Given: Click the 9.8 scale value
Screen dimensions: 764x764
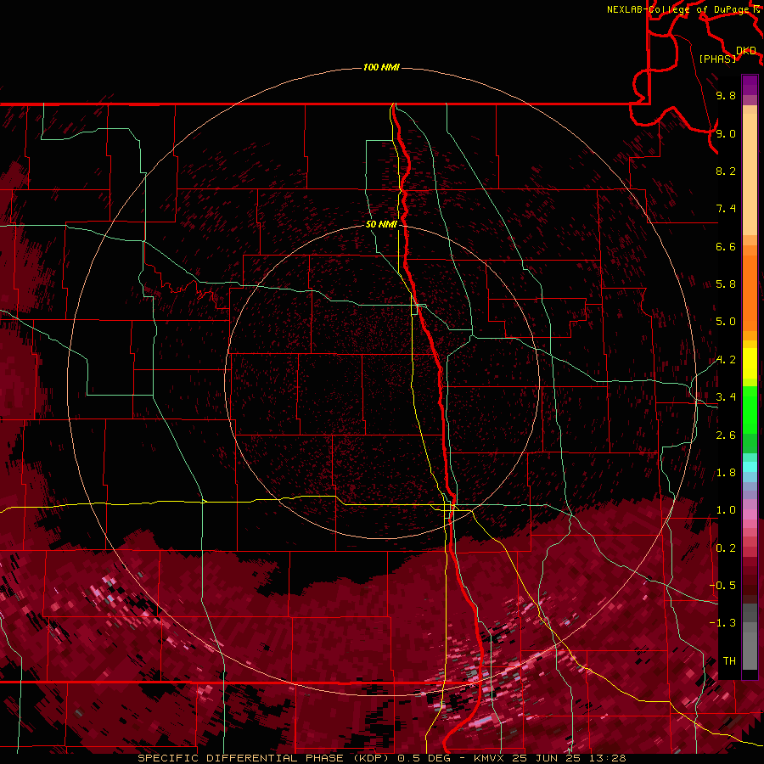Looking at the screenshot, I should tap(726, 95).
